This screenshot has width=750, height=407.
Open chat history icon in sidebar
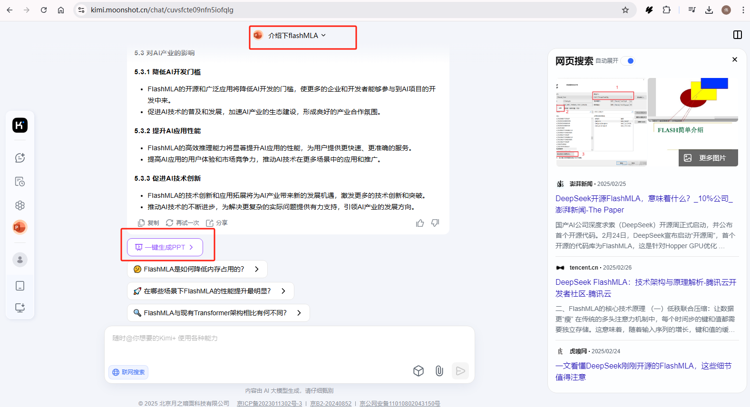(x=20, y=182)
